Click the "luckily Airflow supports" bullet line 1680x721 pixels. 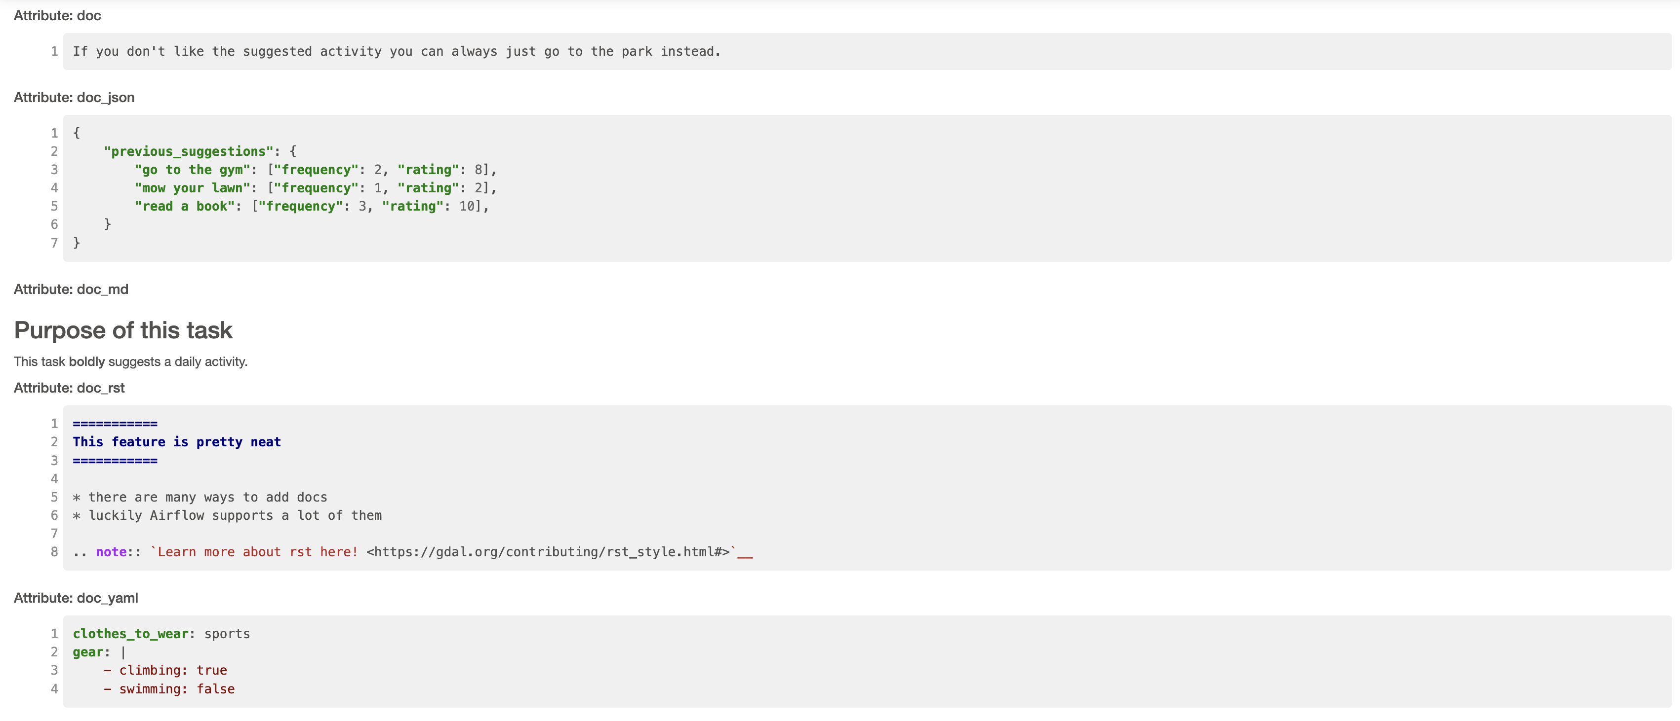235,516
